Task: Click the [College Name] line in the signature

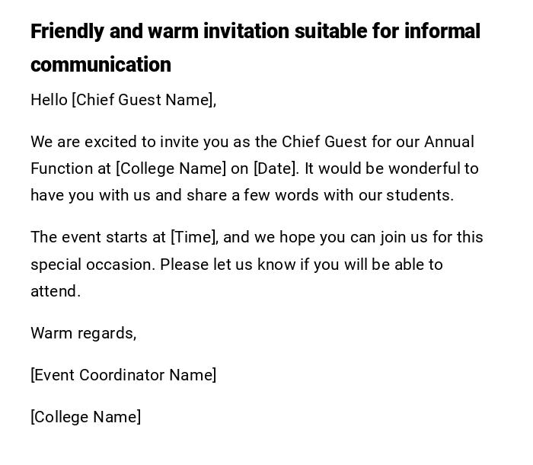Action: (x=86, y=417)
